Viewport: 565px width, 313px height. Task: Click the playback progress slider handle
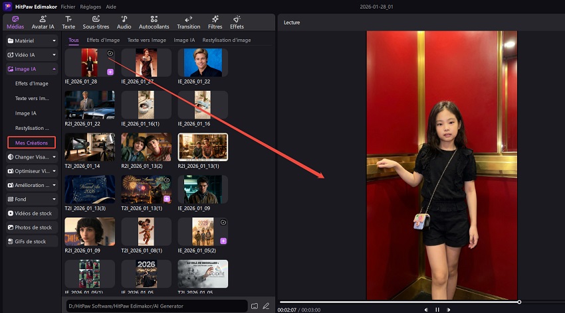(x=519, y=302)
